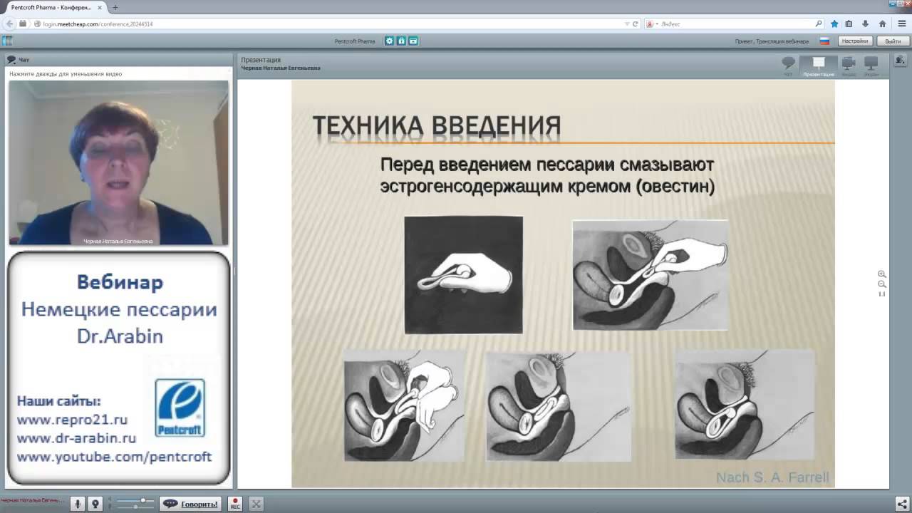The width and height of the screenshot is (912, 513).
Task: Switch to the Презентация view tab
Action: click(819, 66)
